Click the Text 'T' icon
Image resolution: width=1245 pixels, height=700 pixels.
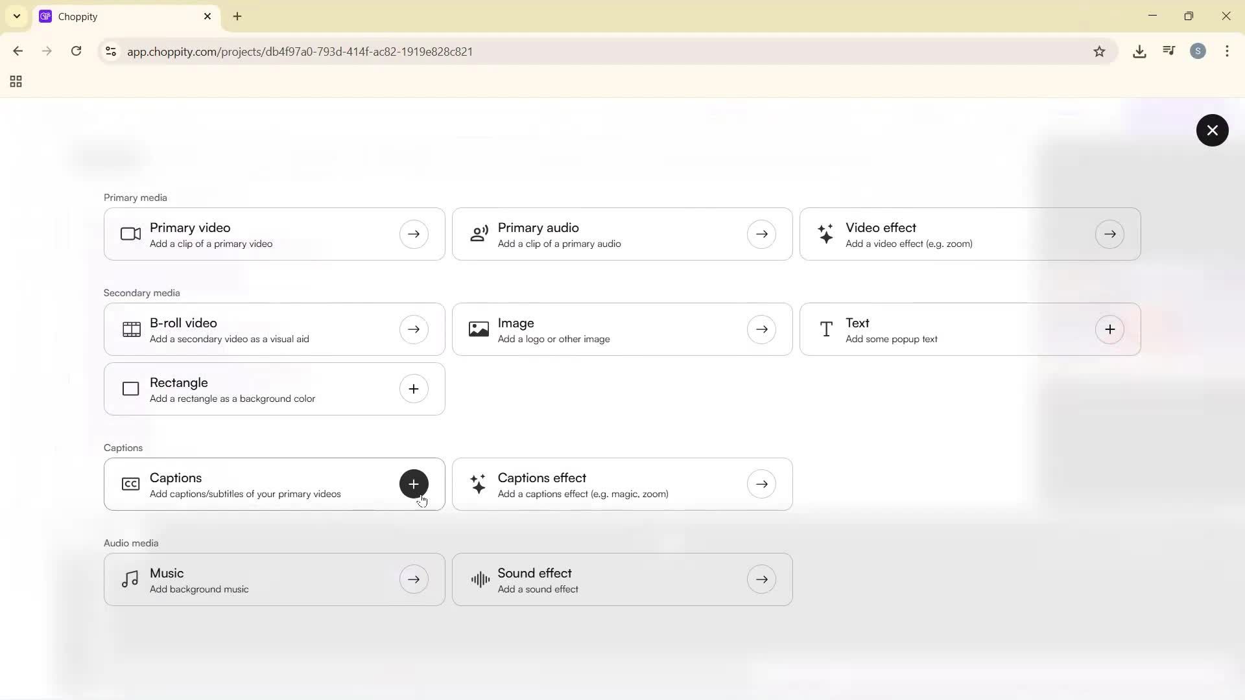tap(826, 329)
